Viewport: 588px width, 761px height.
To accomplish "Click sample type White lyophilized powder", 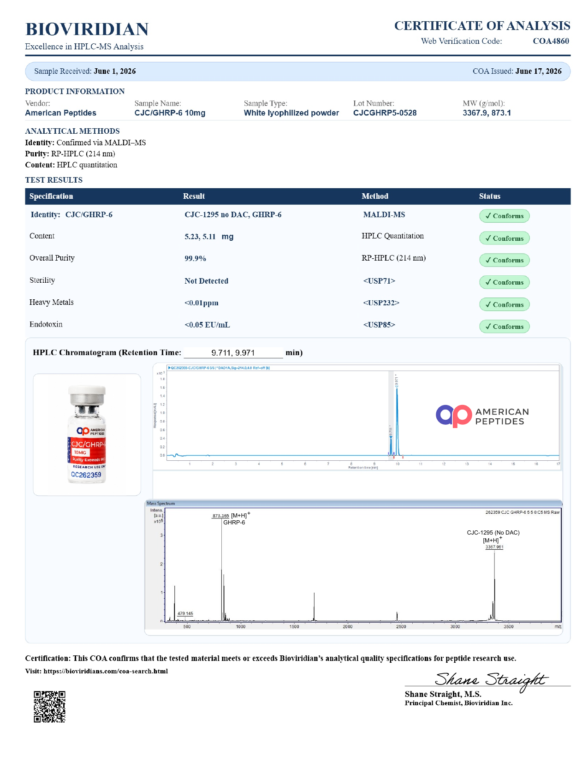I will click(291, 113).
